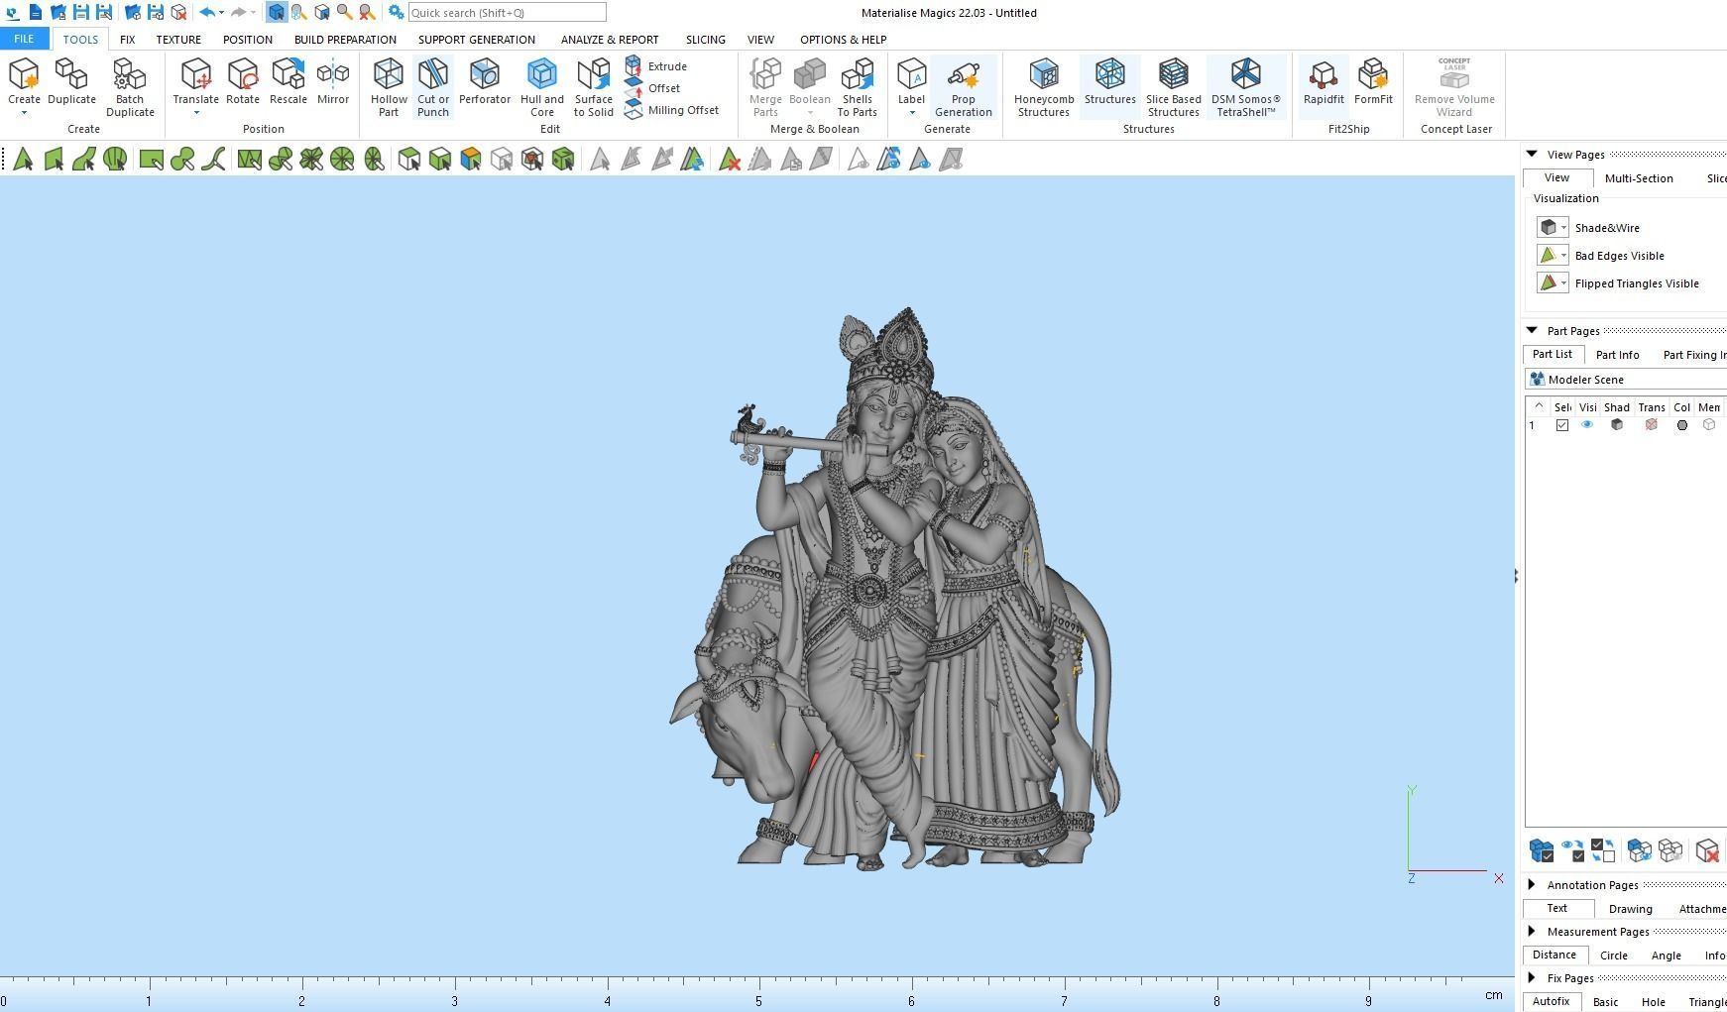The width and height of the screenshot is (1727, 1012).
Task: Toggle part selection mode in quick toolbar
Action: (277, 13)
